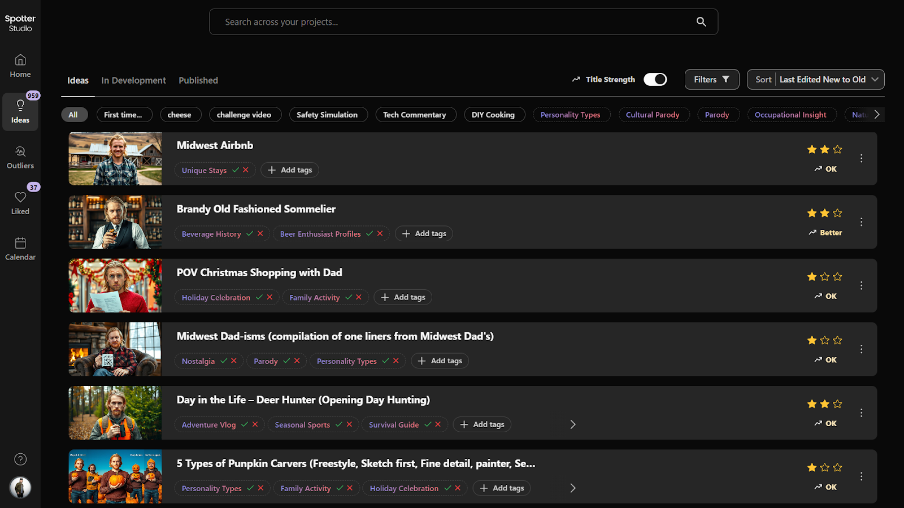904x508 pixels.
Task: Open the Midwest Dad-isms title
Action: [x=335, y=336]
